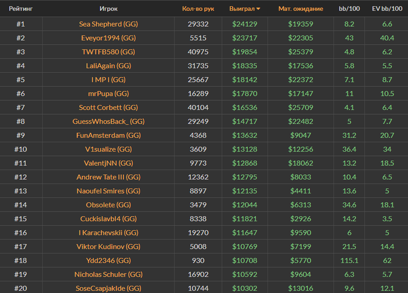Click the Игрок column header
The image size is (408, 293).
[x=108, y=9]
